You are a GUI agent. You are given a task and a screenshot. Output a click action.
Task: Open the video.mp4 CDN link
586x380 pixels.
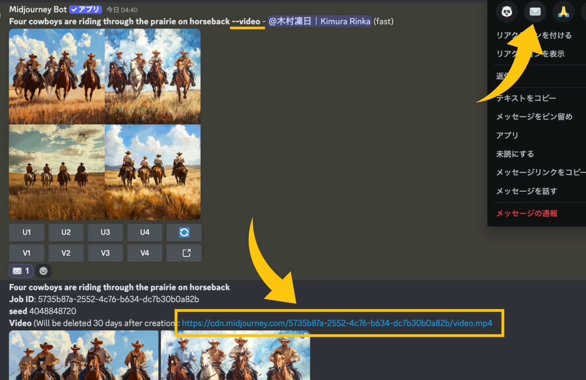tap(336, 323)
